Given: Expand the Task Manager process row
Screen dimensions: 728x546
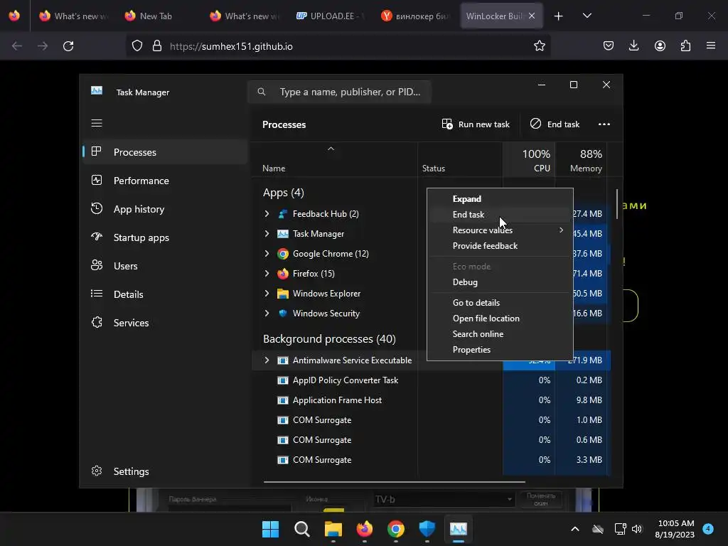Looking at the screenshot, I should tap(267, 233).
